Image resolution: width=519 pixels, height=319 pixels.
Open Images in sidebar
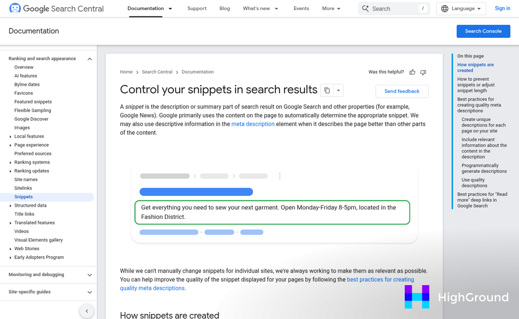click(22, 128)
